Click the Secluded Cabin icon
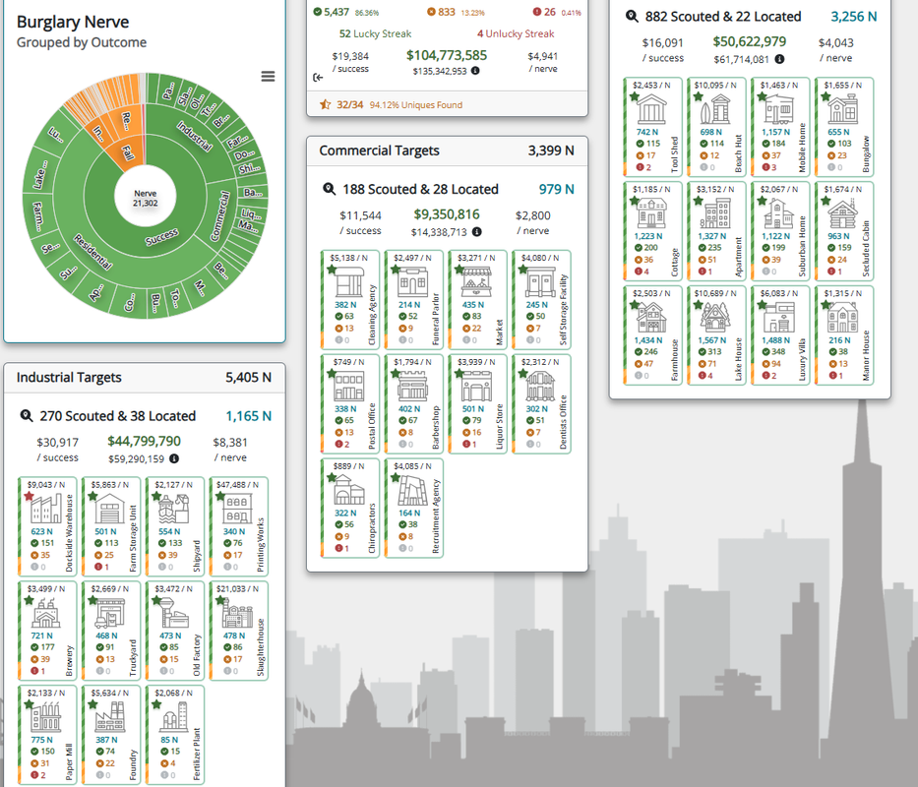Viewport: 918px width, 787px height. pyautogui.click(x=842, y=213)
